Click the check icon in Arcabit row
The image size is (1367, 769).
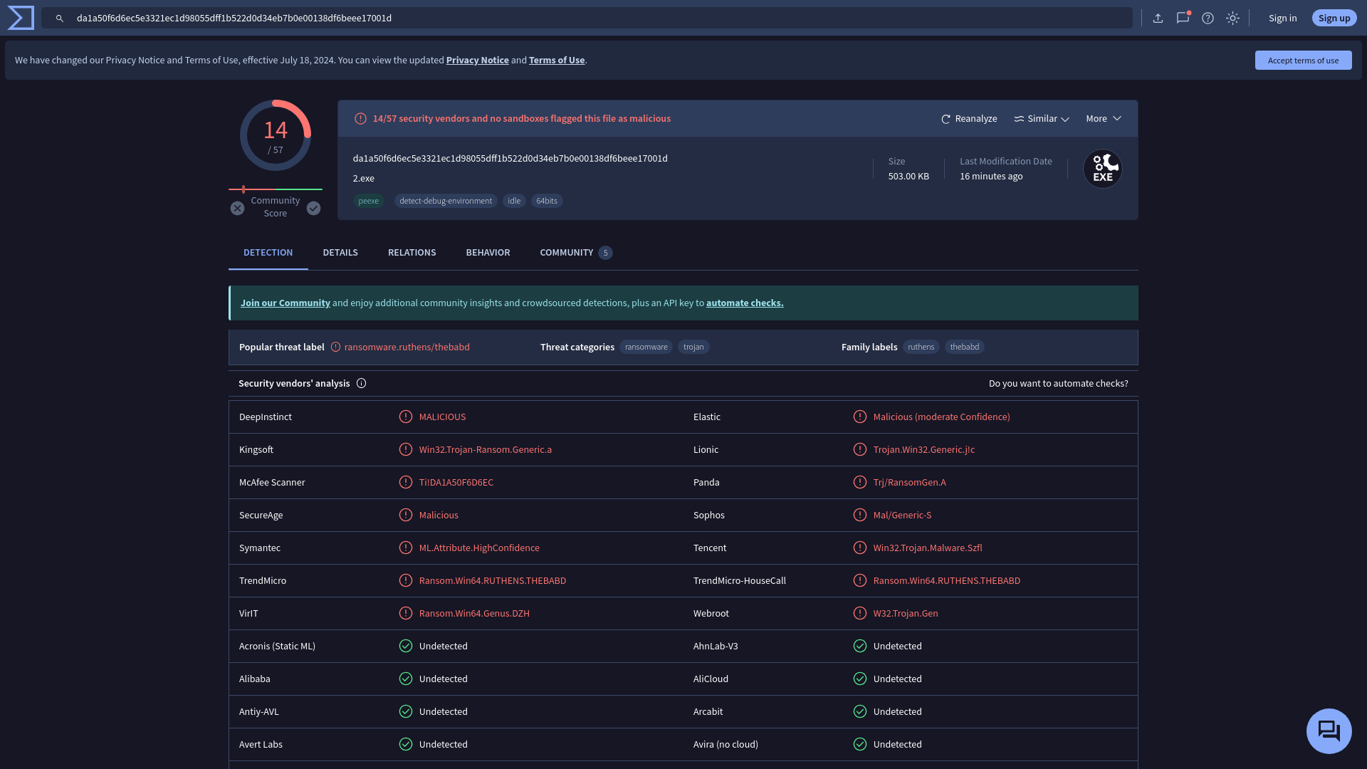(x=860, y=712)
